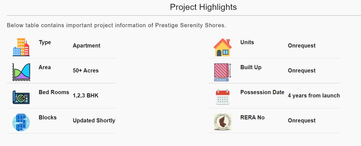
Task: Click the blue tower Blocks icon
Action: 21,122
